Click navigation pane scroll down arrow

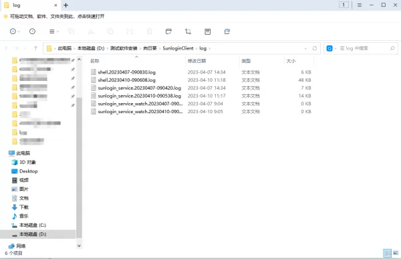tap(79, 246)
